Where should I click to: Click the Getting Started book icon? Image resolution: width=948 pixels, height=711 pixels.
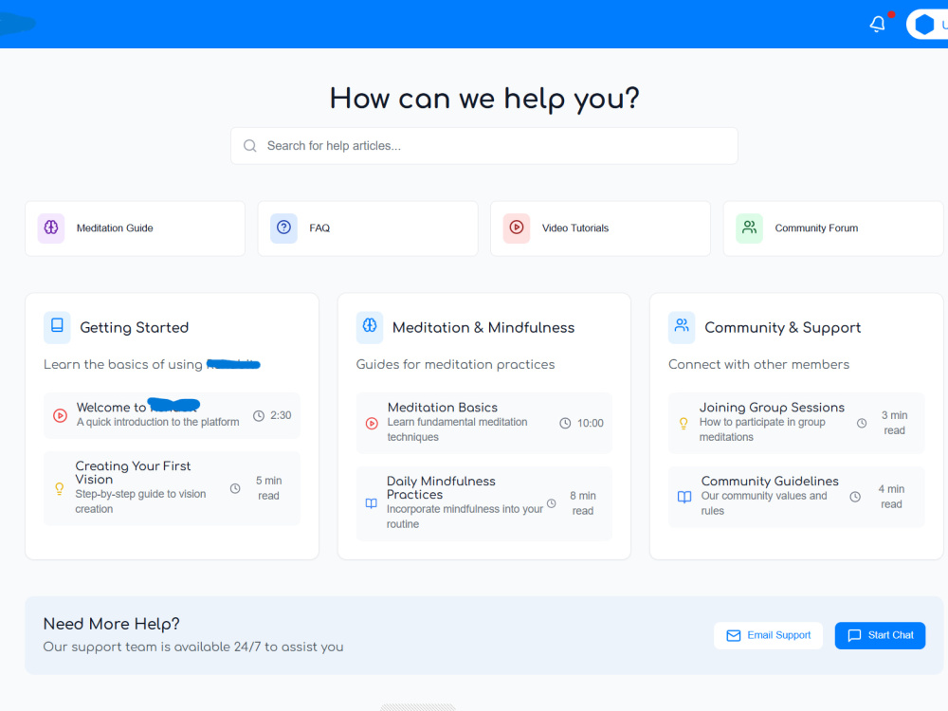[57, 327]
